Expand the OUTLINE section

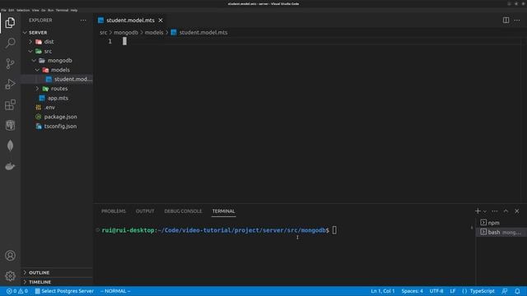coord(39,272)
